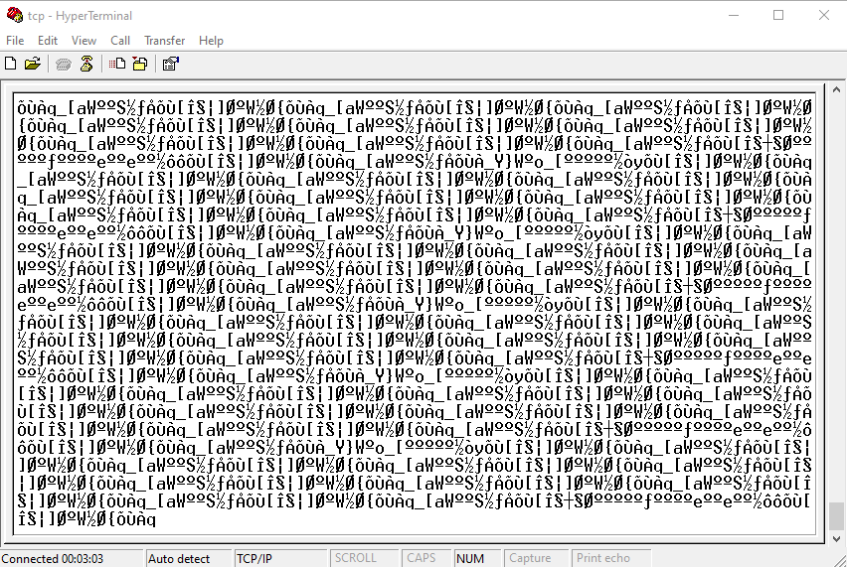847x567 pixels.
Task: Open the Help menu
Action: click(x=211, y=41)
